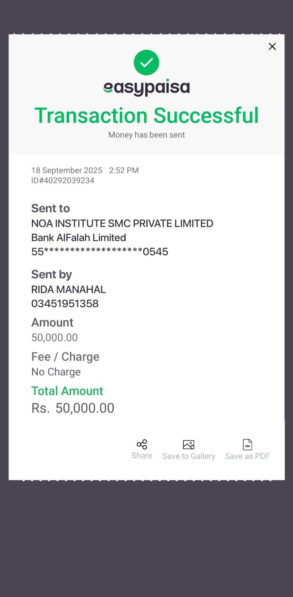Tap the Save as PDF file icon
293x597 pixels.
pyautogui.click(x=248, y=444)
